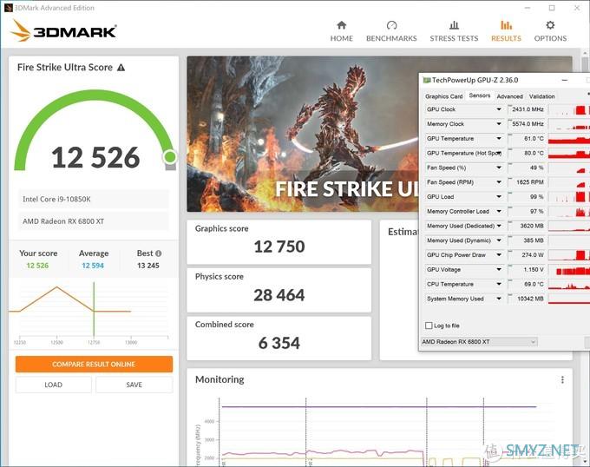Screen dimensions: 590x467
Task: Click the Best score 13 245
Action: click(148, 266)
